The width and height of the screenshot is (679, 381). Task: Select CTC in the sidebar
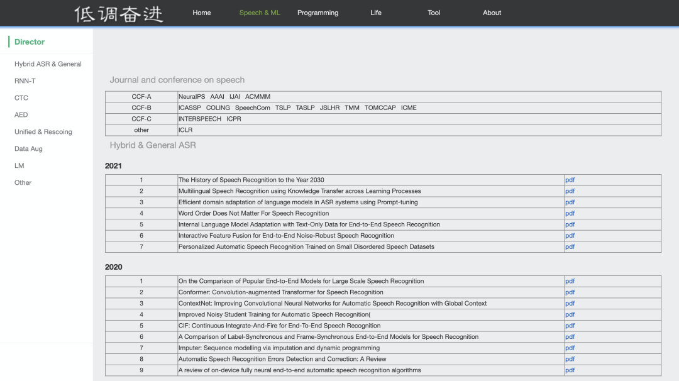pos(21,98)
